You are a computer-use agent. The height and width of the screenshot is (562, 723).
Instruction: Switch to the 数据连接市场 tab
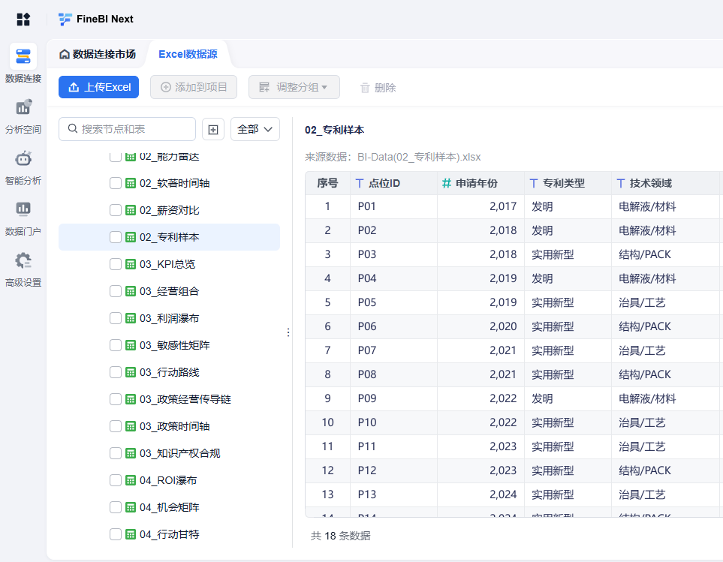pos(98,54)
